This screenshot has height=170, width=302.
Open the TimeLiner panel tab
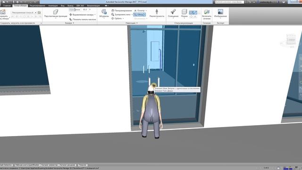point(83,165)
